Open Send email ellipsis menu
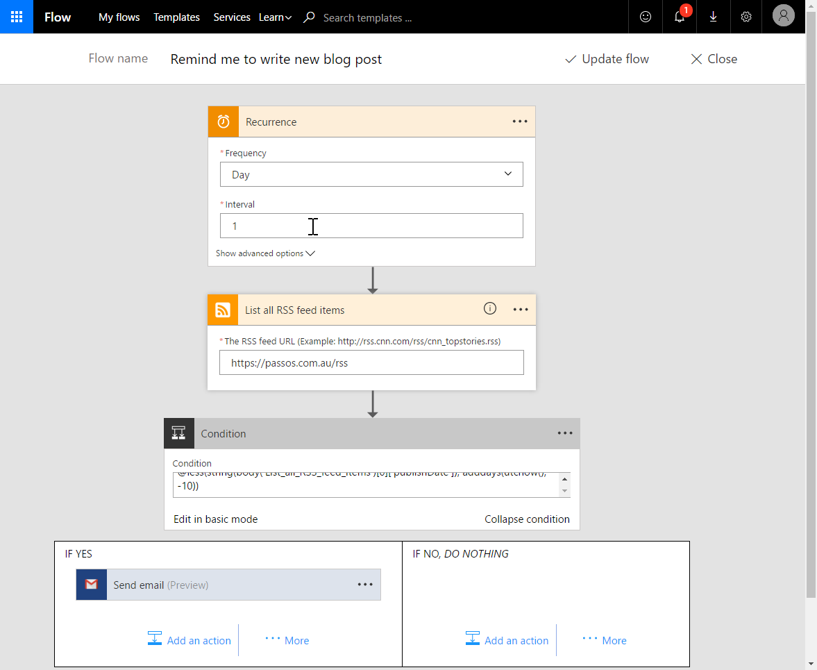 pos(365,585)
